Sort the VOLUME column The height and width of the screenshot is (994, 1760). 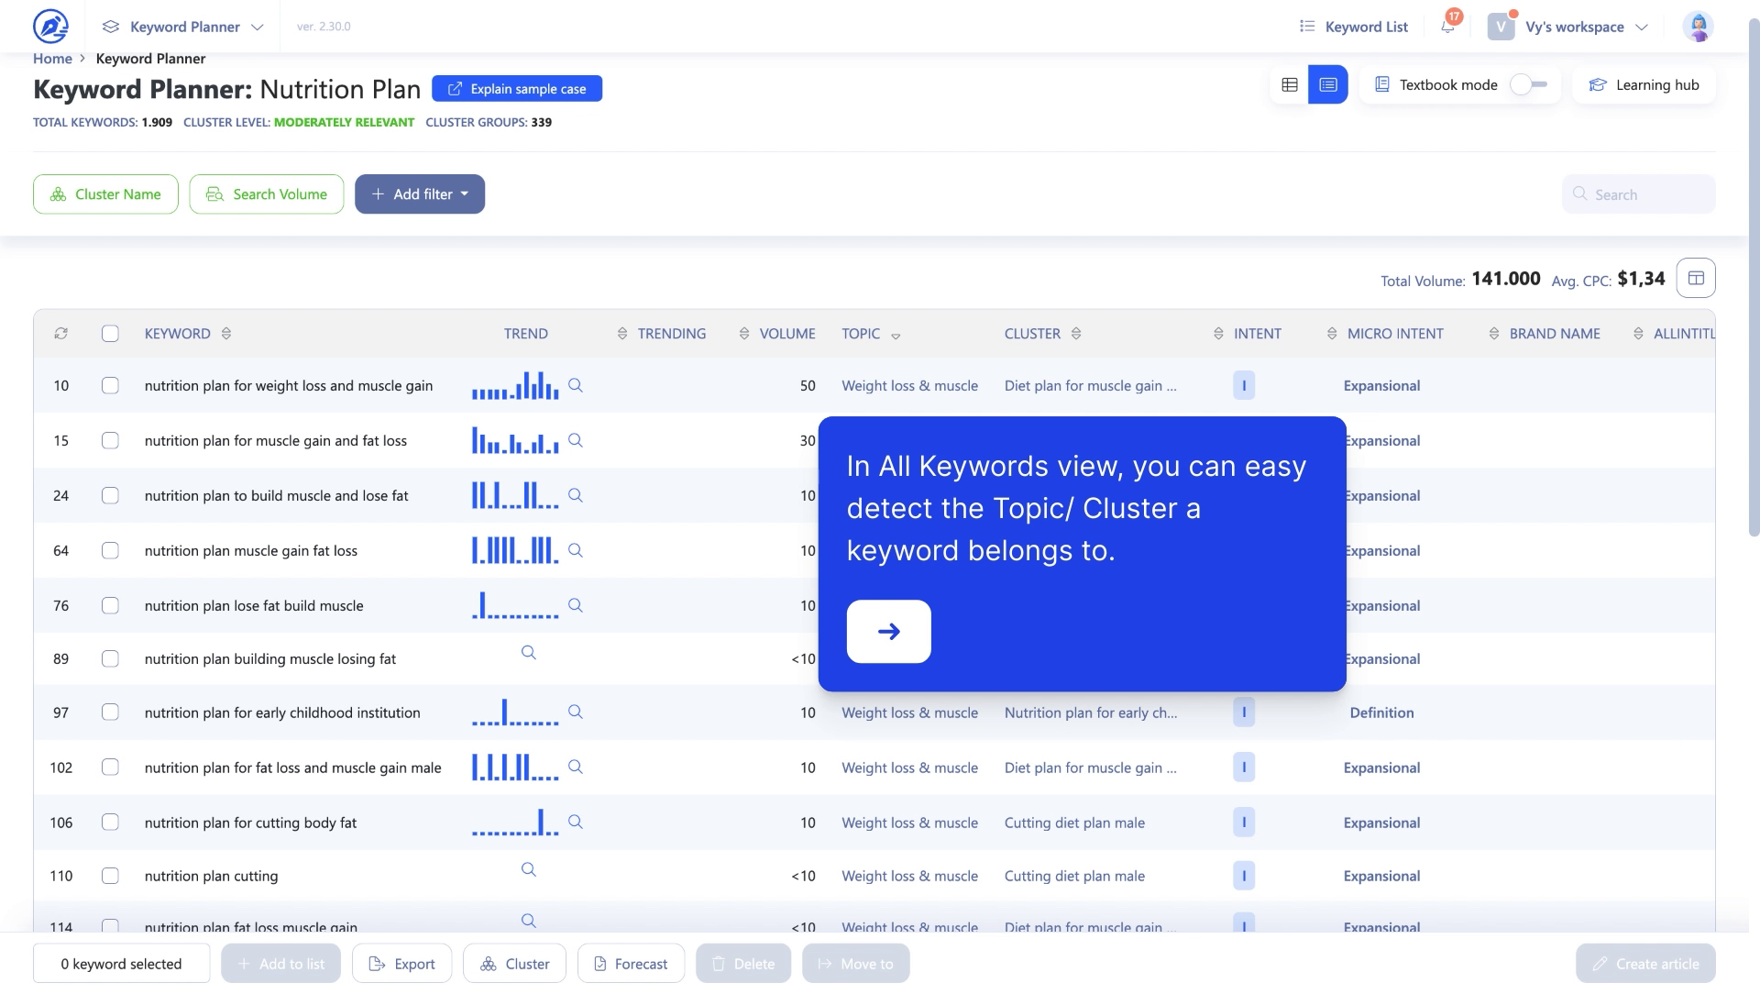[742, 333]
